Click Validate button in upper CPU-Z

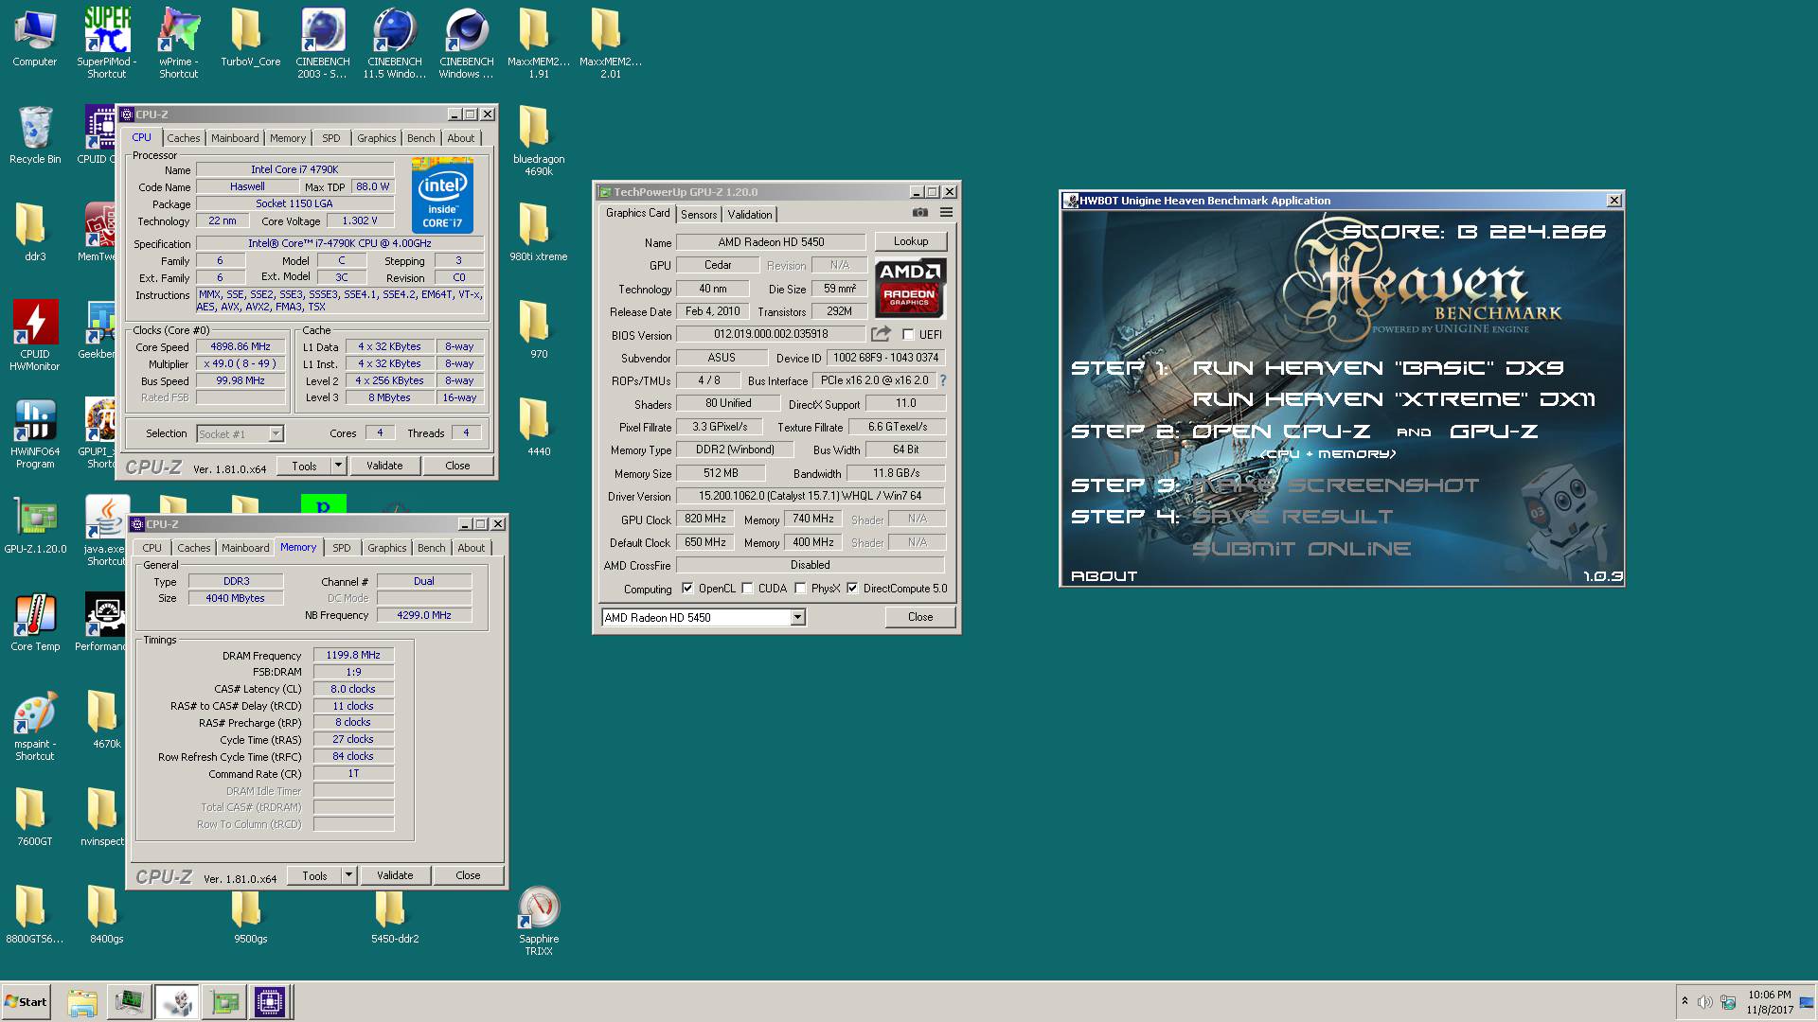click(x=384, y=466)
